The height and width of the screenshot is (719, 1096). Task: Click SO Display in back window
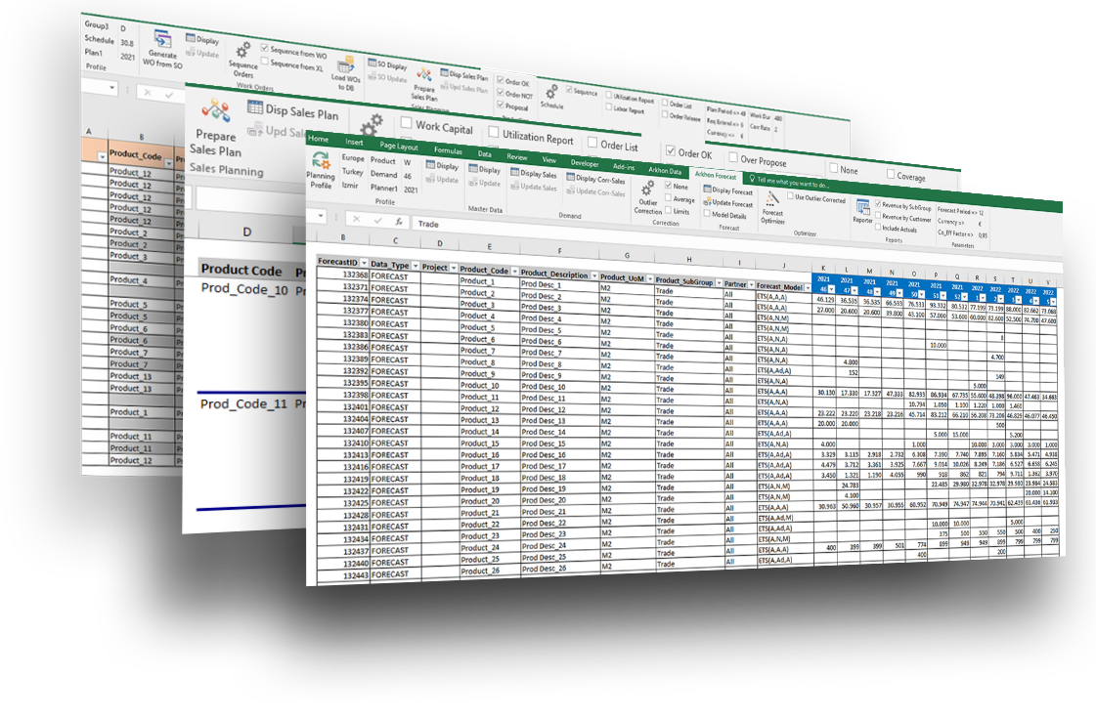(388, 64)
